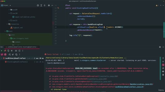This screenshot has width=165, height=92.
Task: Toggle Show Passed tests checkmark
Action: 2,54
